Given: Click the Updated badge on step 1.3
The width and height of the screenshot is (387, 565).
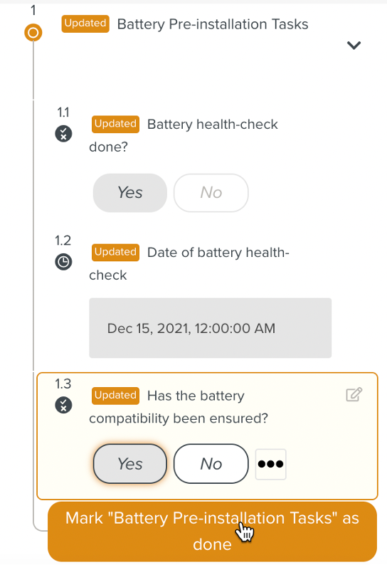Looking at the screenshot, I should (x=115, y=396).
